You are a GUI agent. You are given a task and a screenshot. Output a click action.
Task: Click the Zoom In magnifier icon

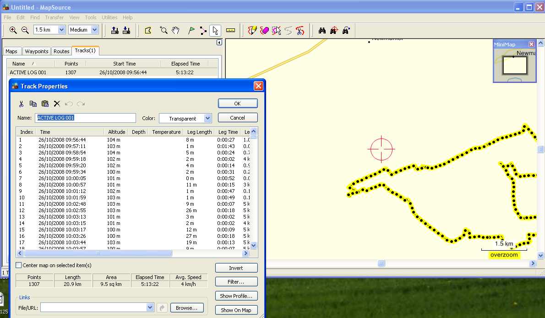(x=13, y=30)
